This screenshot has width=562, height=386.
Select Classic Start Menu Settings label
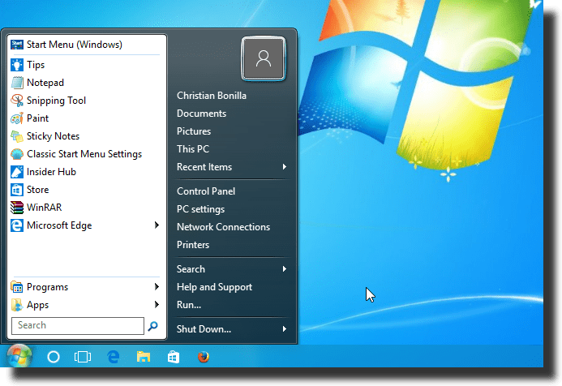(84, 154)
